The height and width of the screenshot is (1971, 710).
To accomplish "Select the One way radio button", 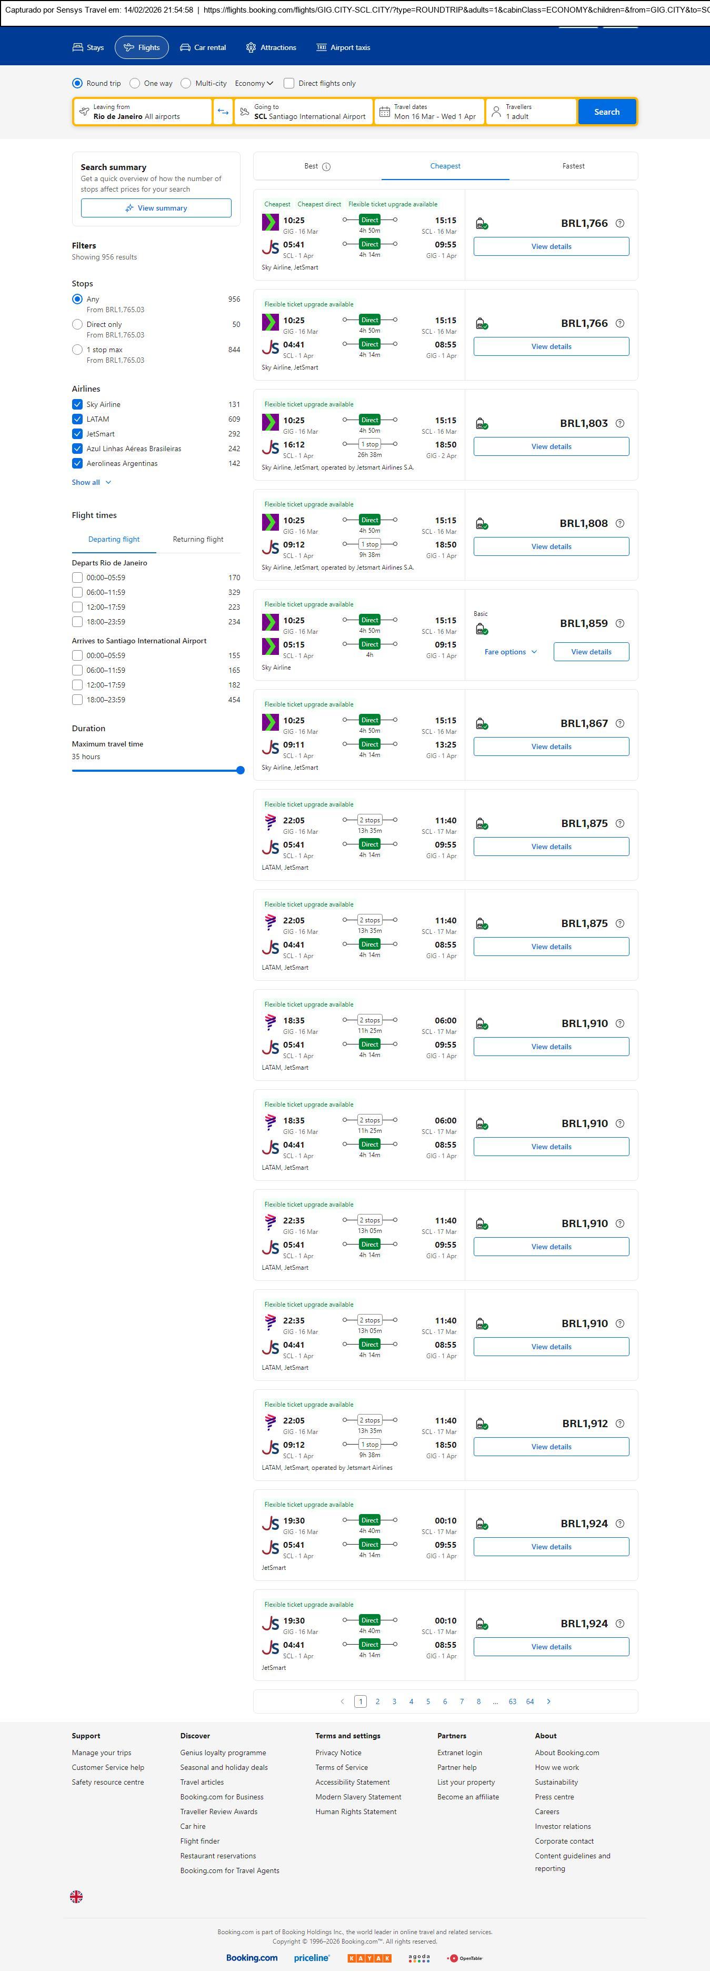I will point(135,83).
